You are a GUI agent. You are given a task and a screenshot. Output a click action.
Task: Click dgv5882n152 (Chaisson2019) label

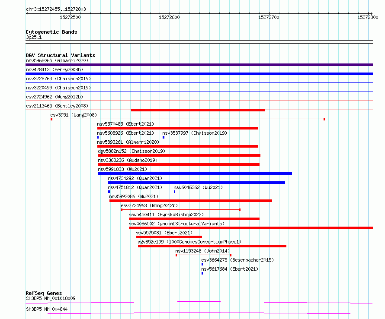click(x=132, y=151)
